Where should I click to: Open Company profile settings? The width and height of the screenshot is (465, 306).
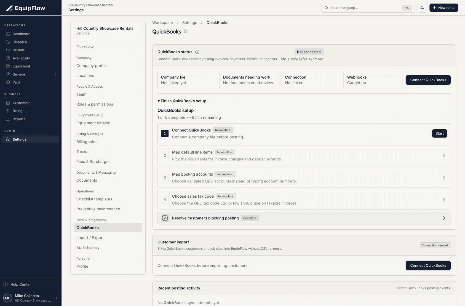[x=108, y=66]
